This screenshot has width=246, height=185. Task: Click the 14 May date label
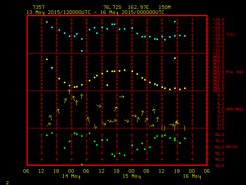click(x=71, y=176)
